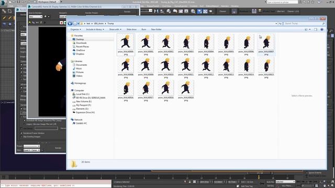Click Burn in Explorer toolbar
The image size is (335, 188).
point(144,29)
